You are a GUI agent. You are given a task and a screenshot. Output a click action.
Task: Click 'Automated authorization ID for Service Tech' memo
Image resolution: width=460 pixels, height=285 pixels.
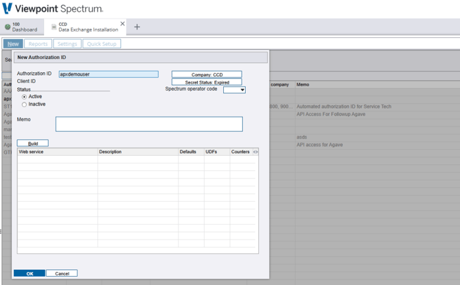(344, 106)
